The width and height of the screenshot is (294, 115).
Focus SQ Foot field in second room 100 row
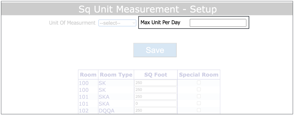pos(155,90)
